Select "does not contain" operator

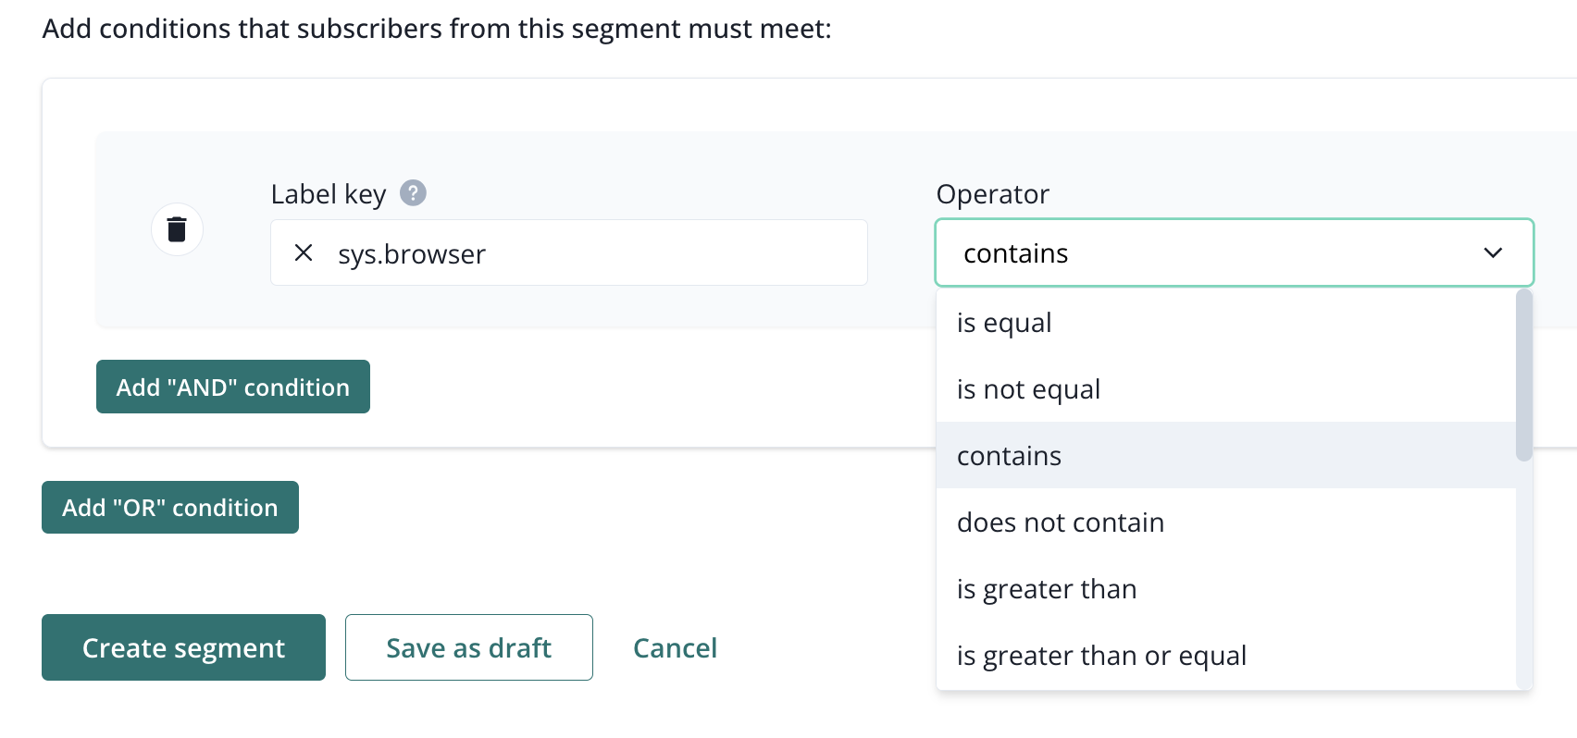pyautogui.click(x=1060, y=523)
